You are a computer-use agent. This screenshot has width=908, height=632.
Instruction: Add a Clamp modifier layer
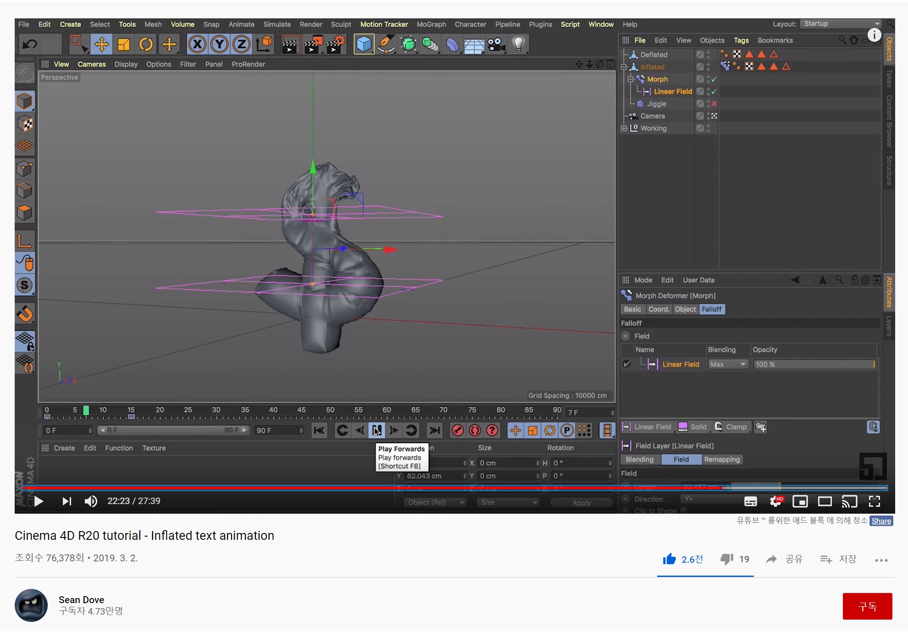pyautogui.click(x=731, y=427)
